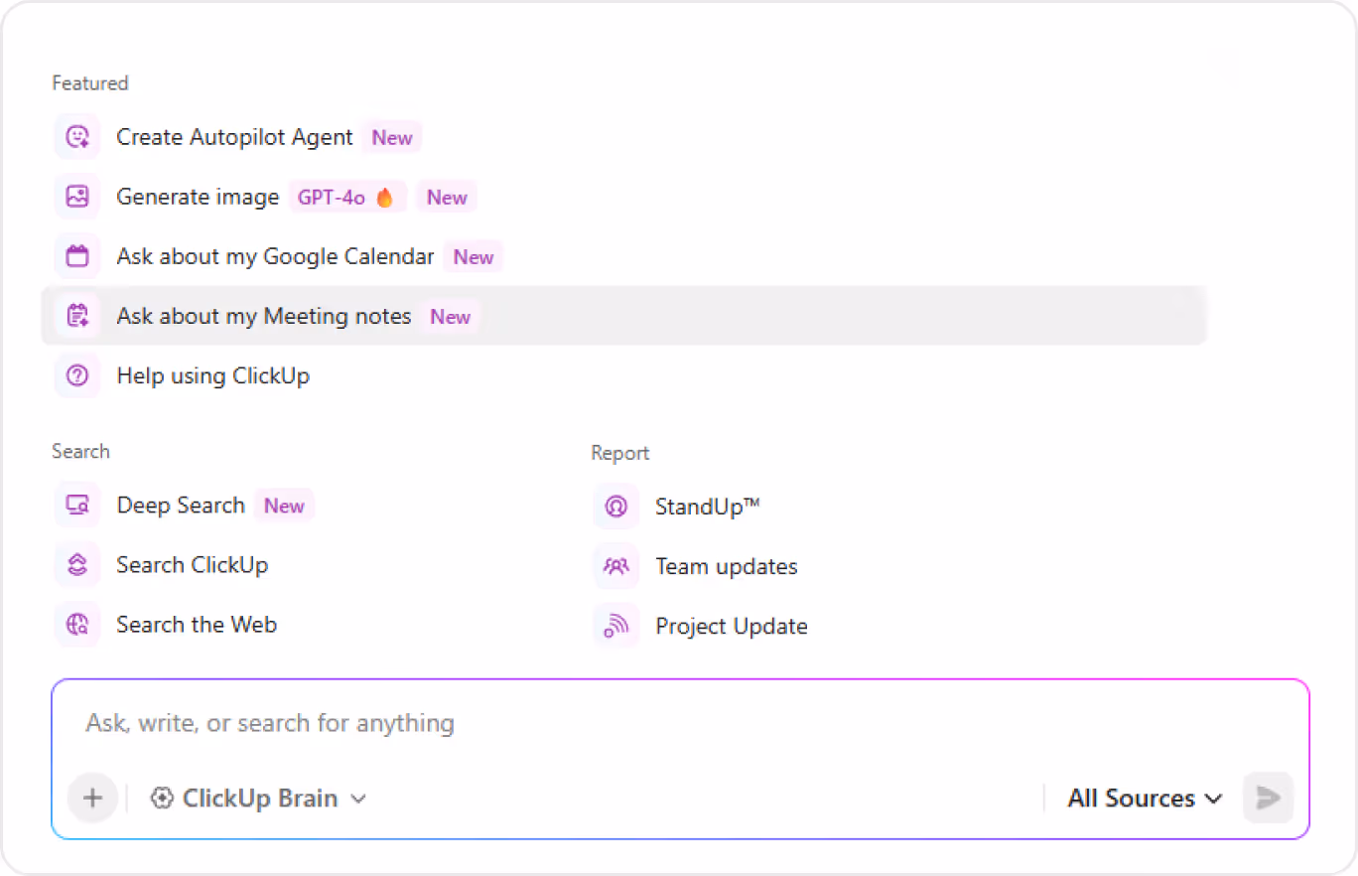The width and height of the screenshot is (1358, 876).
Task: Click the Report section heading
Action: pos(620,453)
